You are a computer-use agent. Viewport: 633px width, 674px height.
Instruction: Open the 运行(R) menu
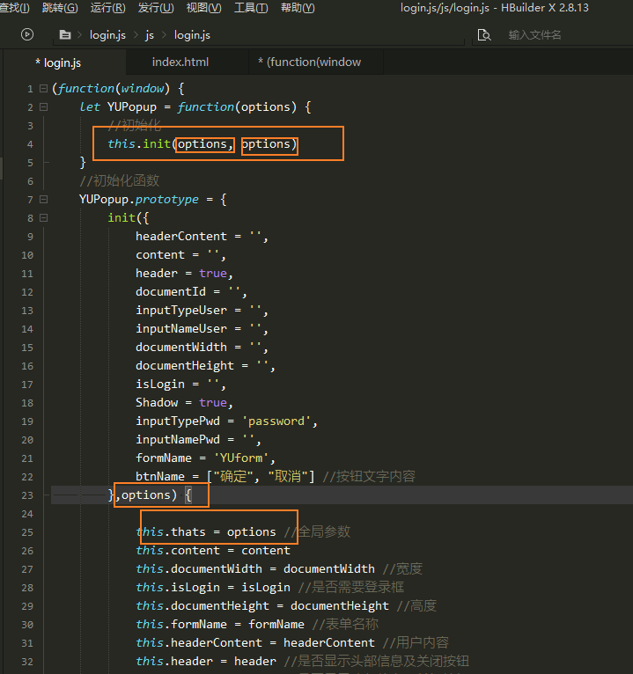click(x=108, y=8)
